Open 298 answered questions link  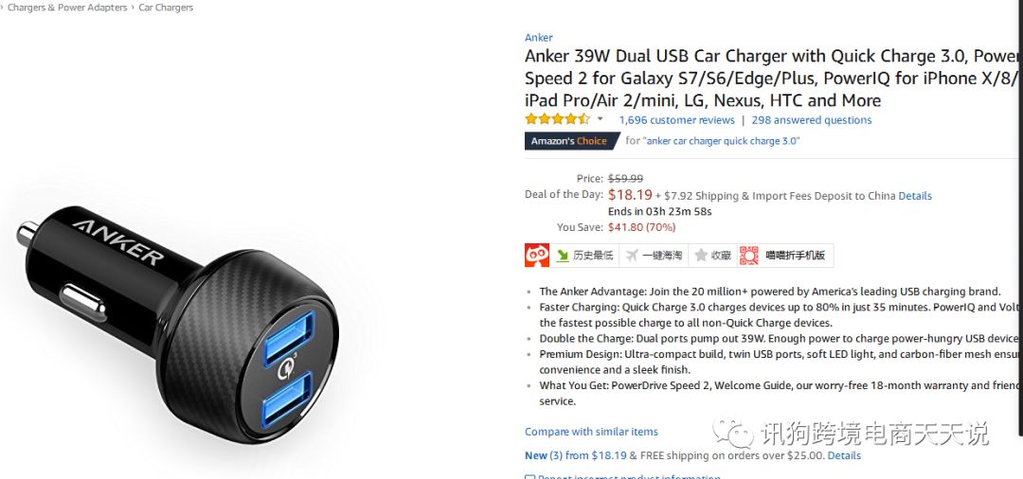(812, 120)
